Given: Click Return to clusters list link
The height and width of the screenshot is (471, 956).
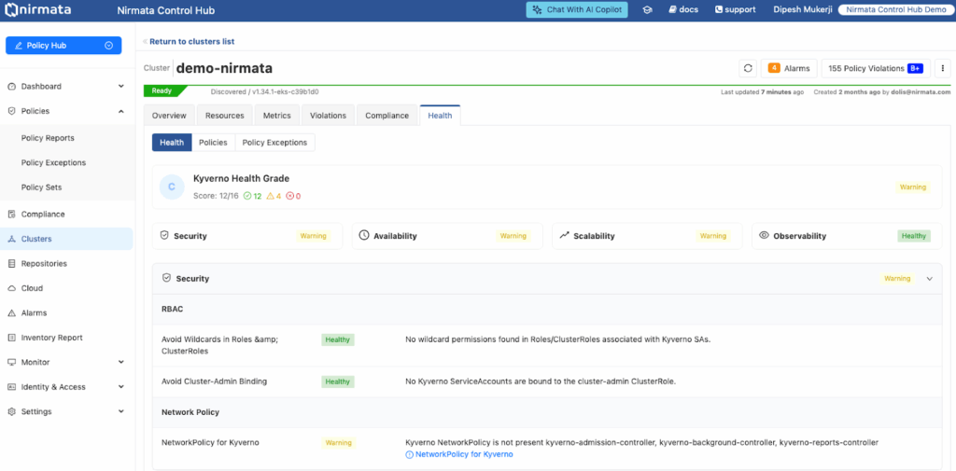Looking at the screenshot, I should (190, 42).
